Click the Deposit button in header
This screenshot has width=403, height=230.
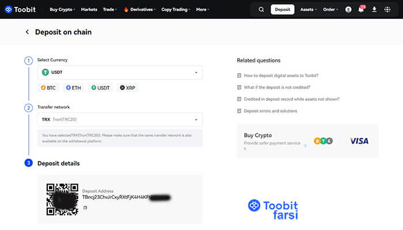click(283, 10)
